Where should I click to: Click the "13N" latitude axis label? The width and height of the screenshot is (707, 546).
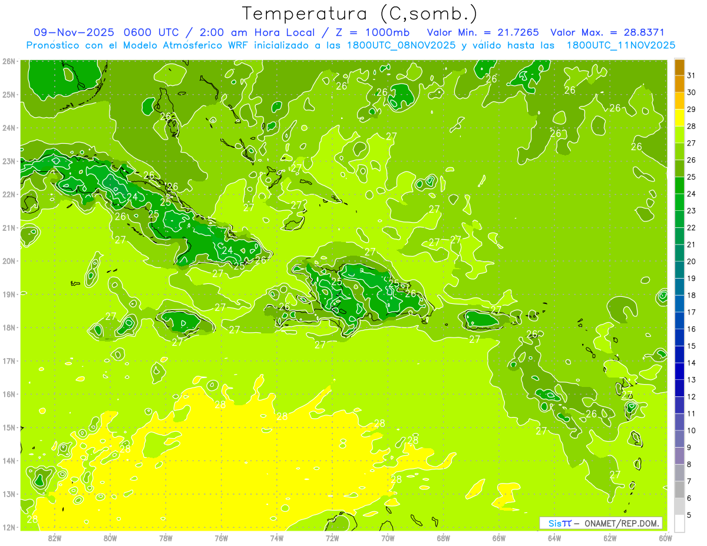(x=8, y=494)
